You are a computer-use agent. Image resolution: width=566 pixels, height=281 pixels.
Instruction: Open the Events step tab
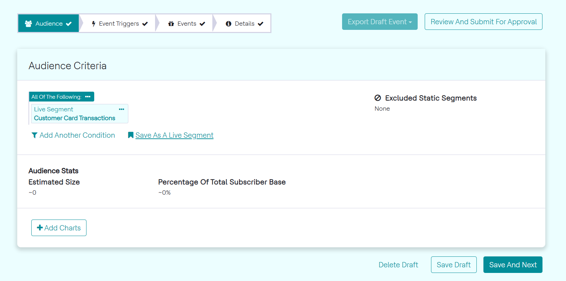tap(187, 24)
